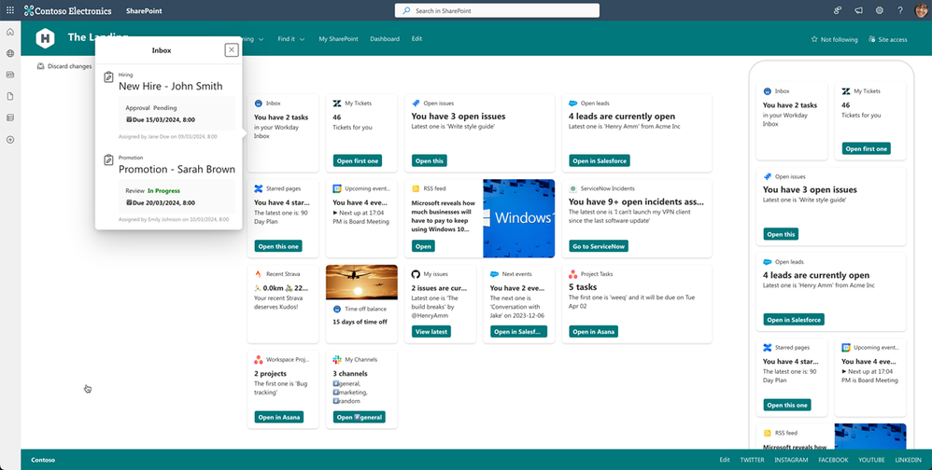The height and width of the screenshot is (470, 932).
Task: Click Open #general on My Channels card
Action: pyautogui.click(x=359, y=417)
